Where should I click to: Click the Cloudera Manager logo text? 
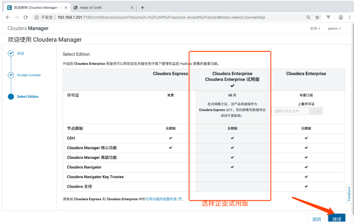(28, 28)
